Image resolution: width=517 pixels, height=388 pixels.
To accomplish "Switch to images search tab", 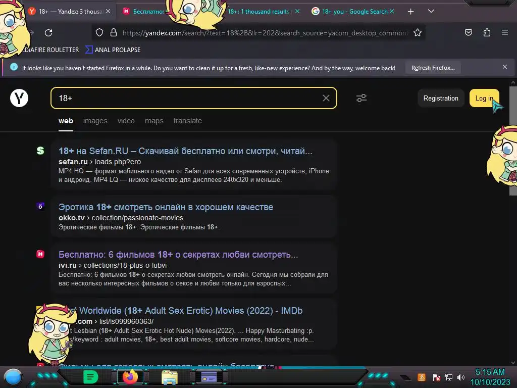I will (95, 121).
